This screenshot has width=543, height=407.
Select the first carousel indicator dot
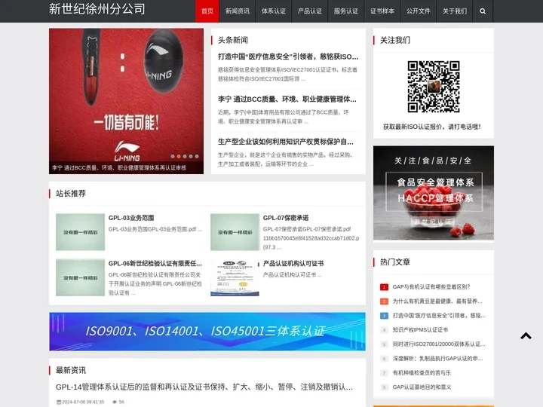[173, 157]
